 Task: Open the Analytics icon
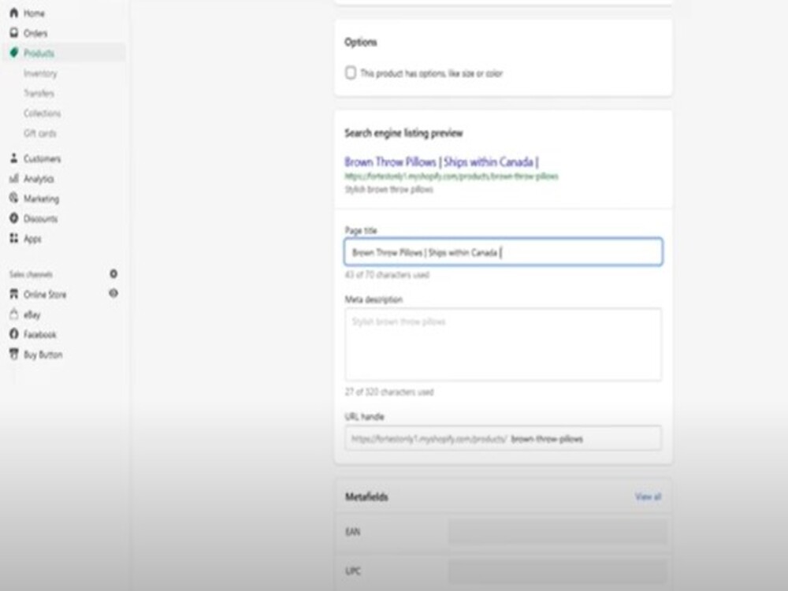click(x=13, y=179)
